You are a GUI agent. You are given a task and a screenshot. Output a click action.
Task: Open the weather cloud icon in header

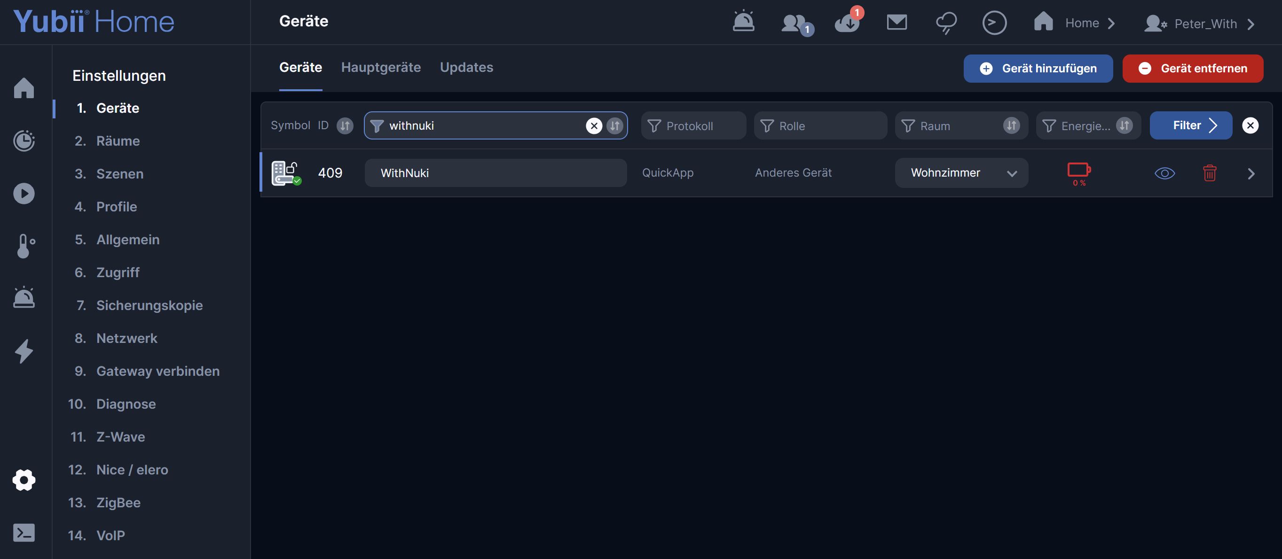tap(945, 23)
